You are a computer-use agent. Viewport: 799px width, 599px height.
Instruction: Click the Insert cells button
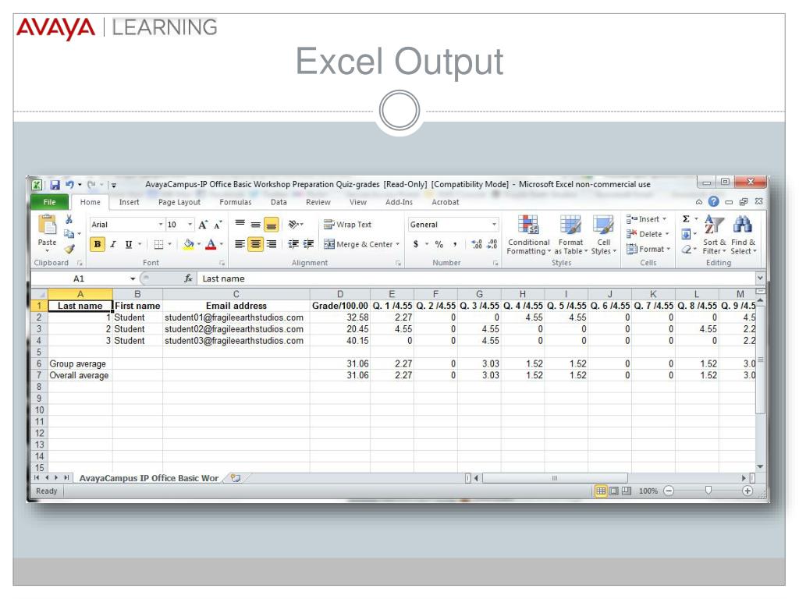[x=647, y=219]
